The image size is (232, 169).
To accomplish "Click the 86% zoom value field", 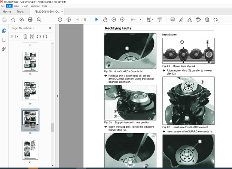I will pyautogui.click(x=133, y=20).
